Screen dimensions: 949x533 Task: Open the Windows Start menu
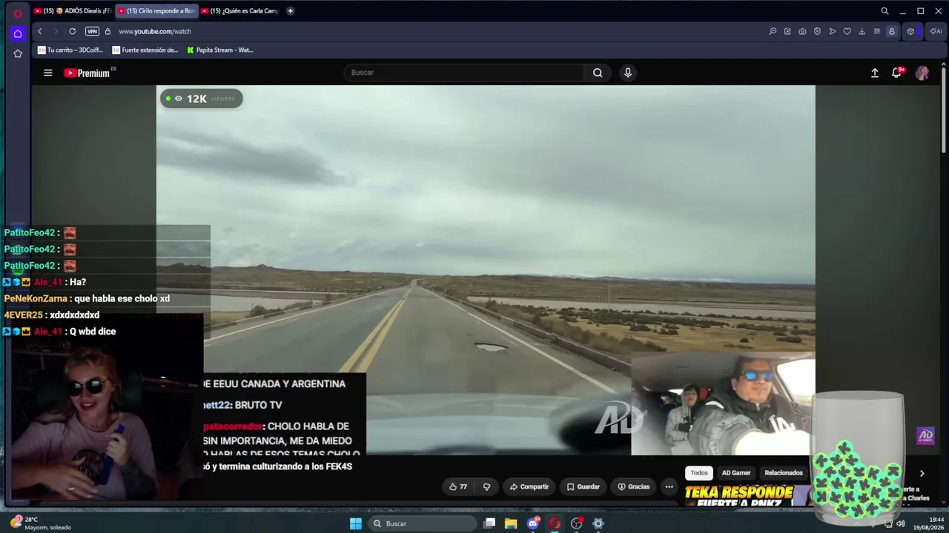pyautogui.click(x=356, y=524)
